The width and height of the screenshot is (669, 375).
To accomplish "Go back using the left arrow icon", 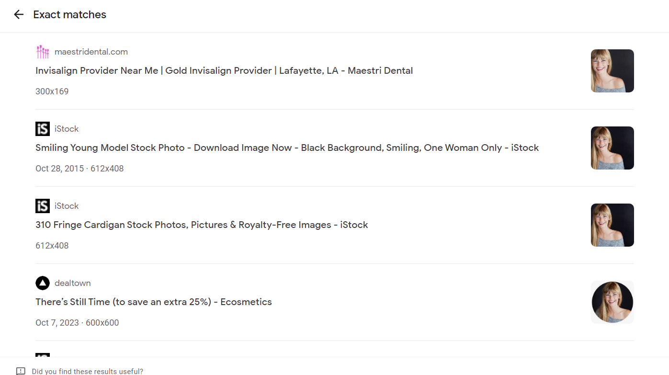I will tap(19, 15).
